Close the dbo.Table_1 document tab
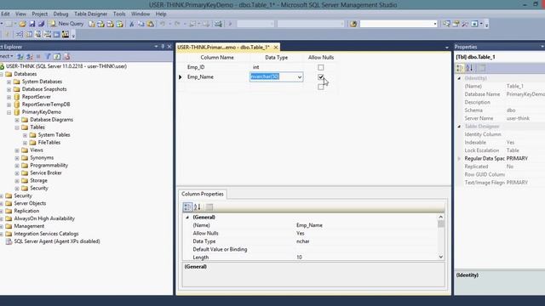Viewport: 545px width, 306px height. 276,48
